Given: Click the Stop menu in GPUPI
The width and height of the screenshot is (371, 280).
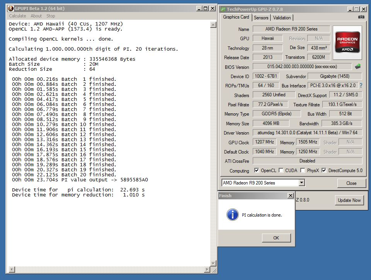Looking at the screenshot, I should pos(51,16).
